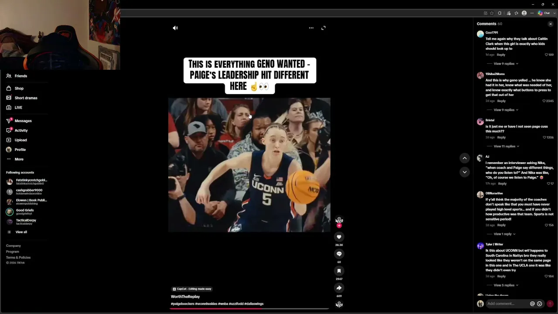Open the emoji picker in comment box
Screen dimensions: 558x314
(540, 304)
